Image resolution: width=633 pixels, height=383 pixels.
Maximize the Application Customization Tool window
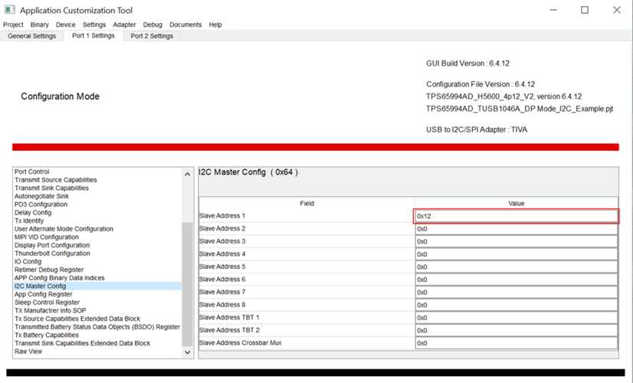[x=585, y=10]
